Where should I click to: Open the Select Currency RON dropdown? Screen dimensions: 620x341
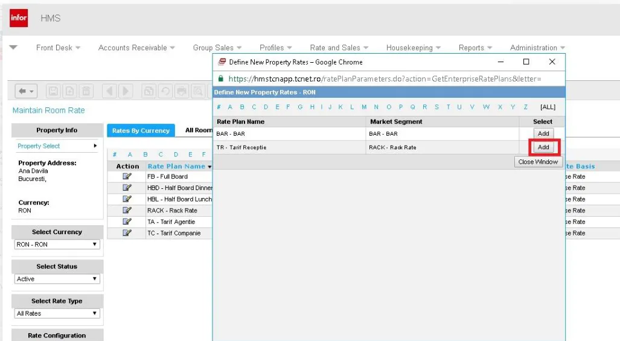(x=57, y=244)
